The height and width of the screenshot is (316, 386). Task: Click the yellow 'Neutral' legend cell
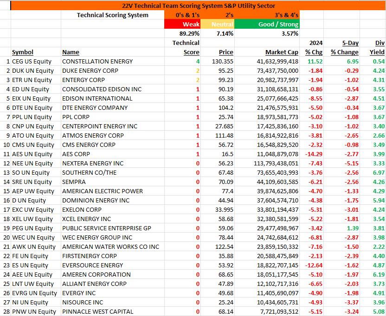click(x=218, y=24)
